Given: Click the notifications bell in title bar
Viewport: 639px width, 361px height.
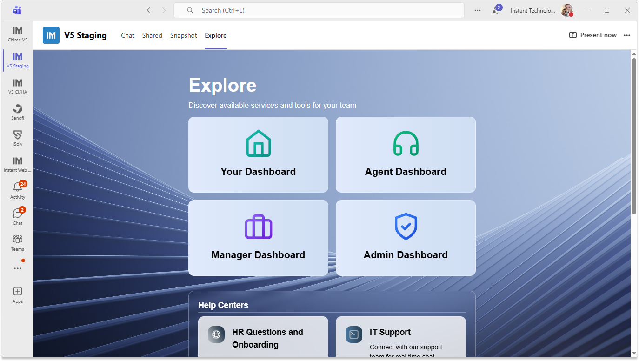Looking at the screenshot, I should pyautogui.click(x=496, y=10).
